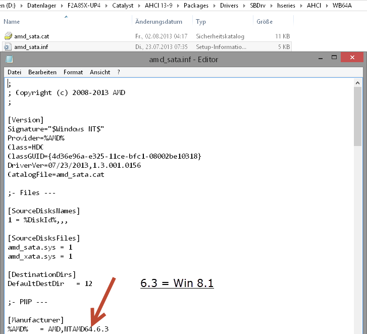367x334 pixels.
Task: Open the Bearbeiten menu
Action: tap(42, 72)
